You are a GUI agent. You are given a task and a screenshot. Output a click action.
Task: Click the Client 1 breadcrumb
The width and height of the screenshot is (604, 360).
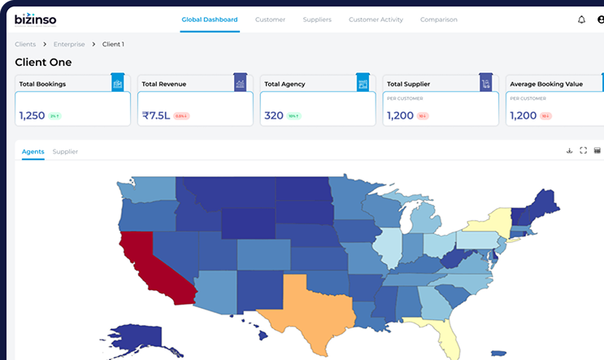click(113, 44)
